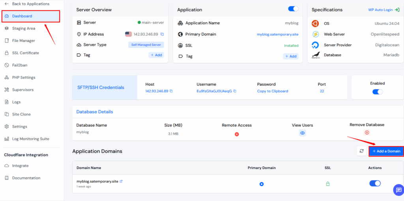Click the Ubuntu OS icon
Viewport: 404px width, 201px height.
point(315,23)
